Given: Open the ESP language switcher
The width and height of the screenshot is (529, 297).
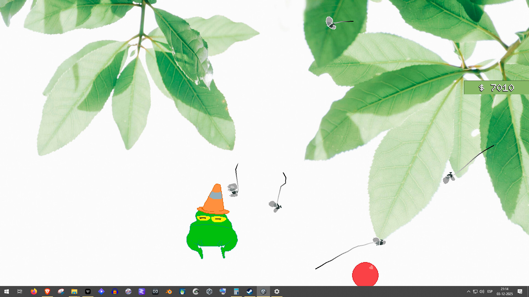Looking at the screenshot, I should (x=490, y=291).
